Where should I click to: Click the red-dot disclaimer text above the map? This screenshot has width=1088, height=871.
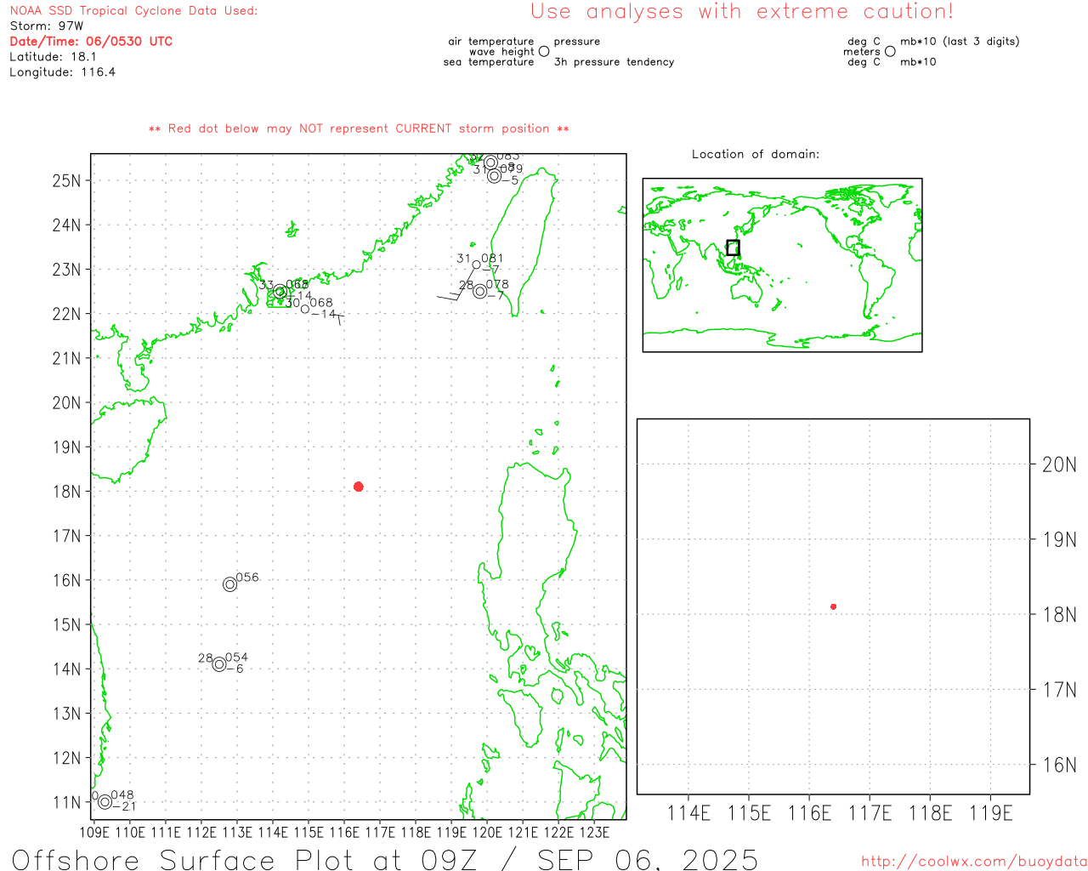tap(359, 128)
